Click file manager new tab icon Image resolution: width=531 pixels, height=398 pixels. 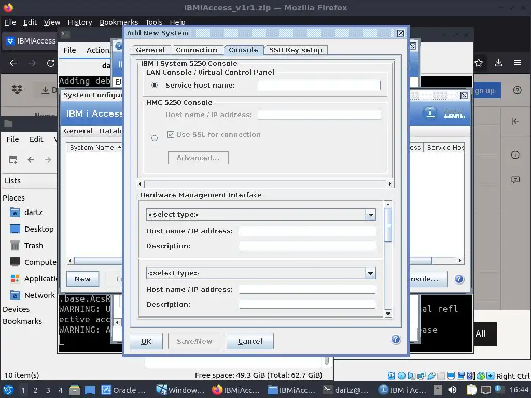[x=13, y=160]
